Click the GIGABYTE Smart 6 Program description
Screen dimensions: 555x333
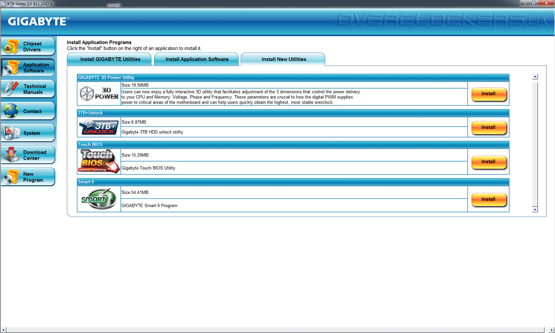pyautogui.click(x=150, y=205)
